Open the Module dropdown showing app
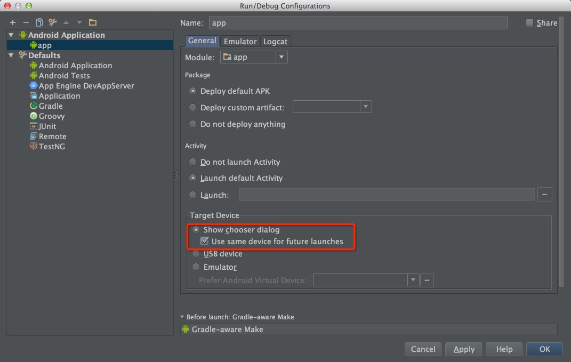571x362 pixels. (254, 57)
